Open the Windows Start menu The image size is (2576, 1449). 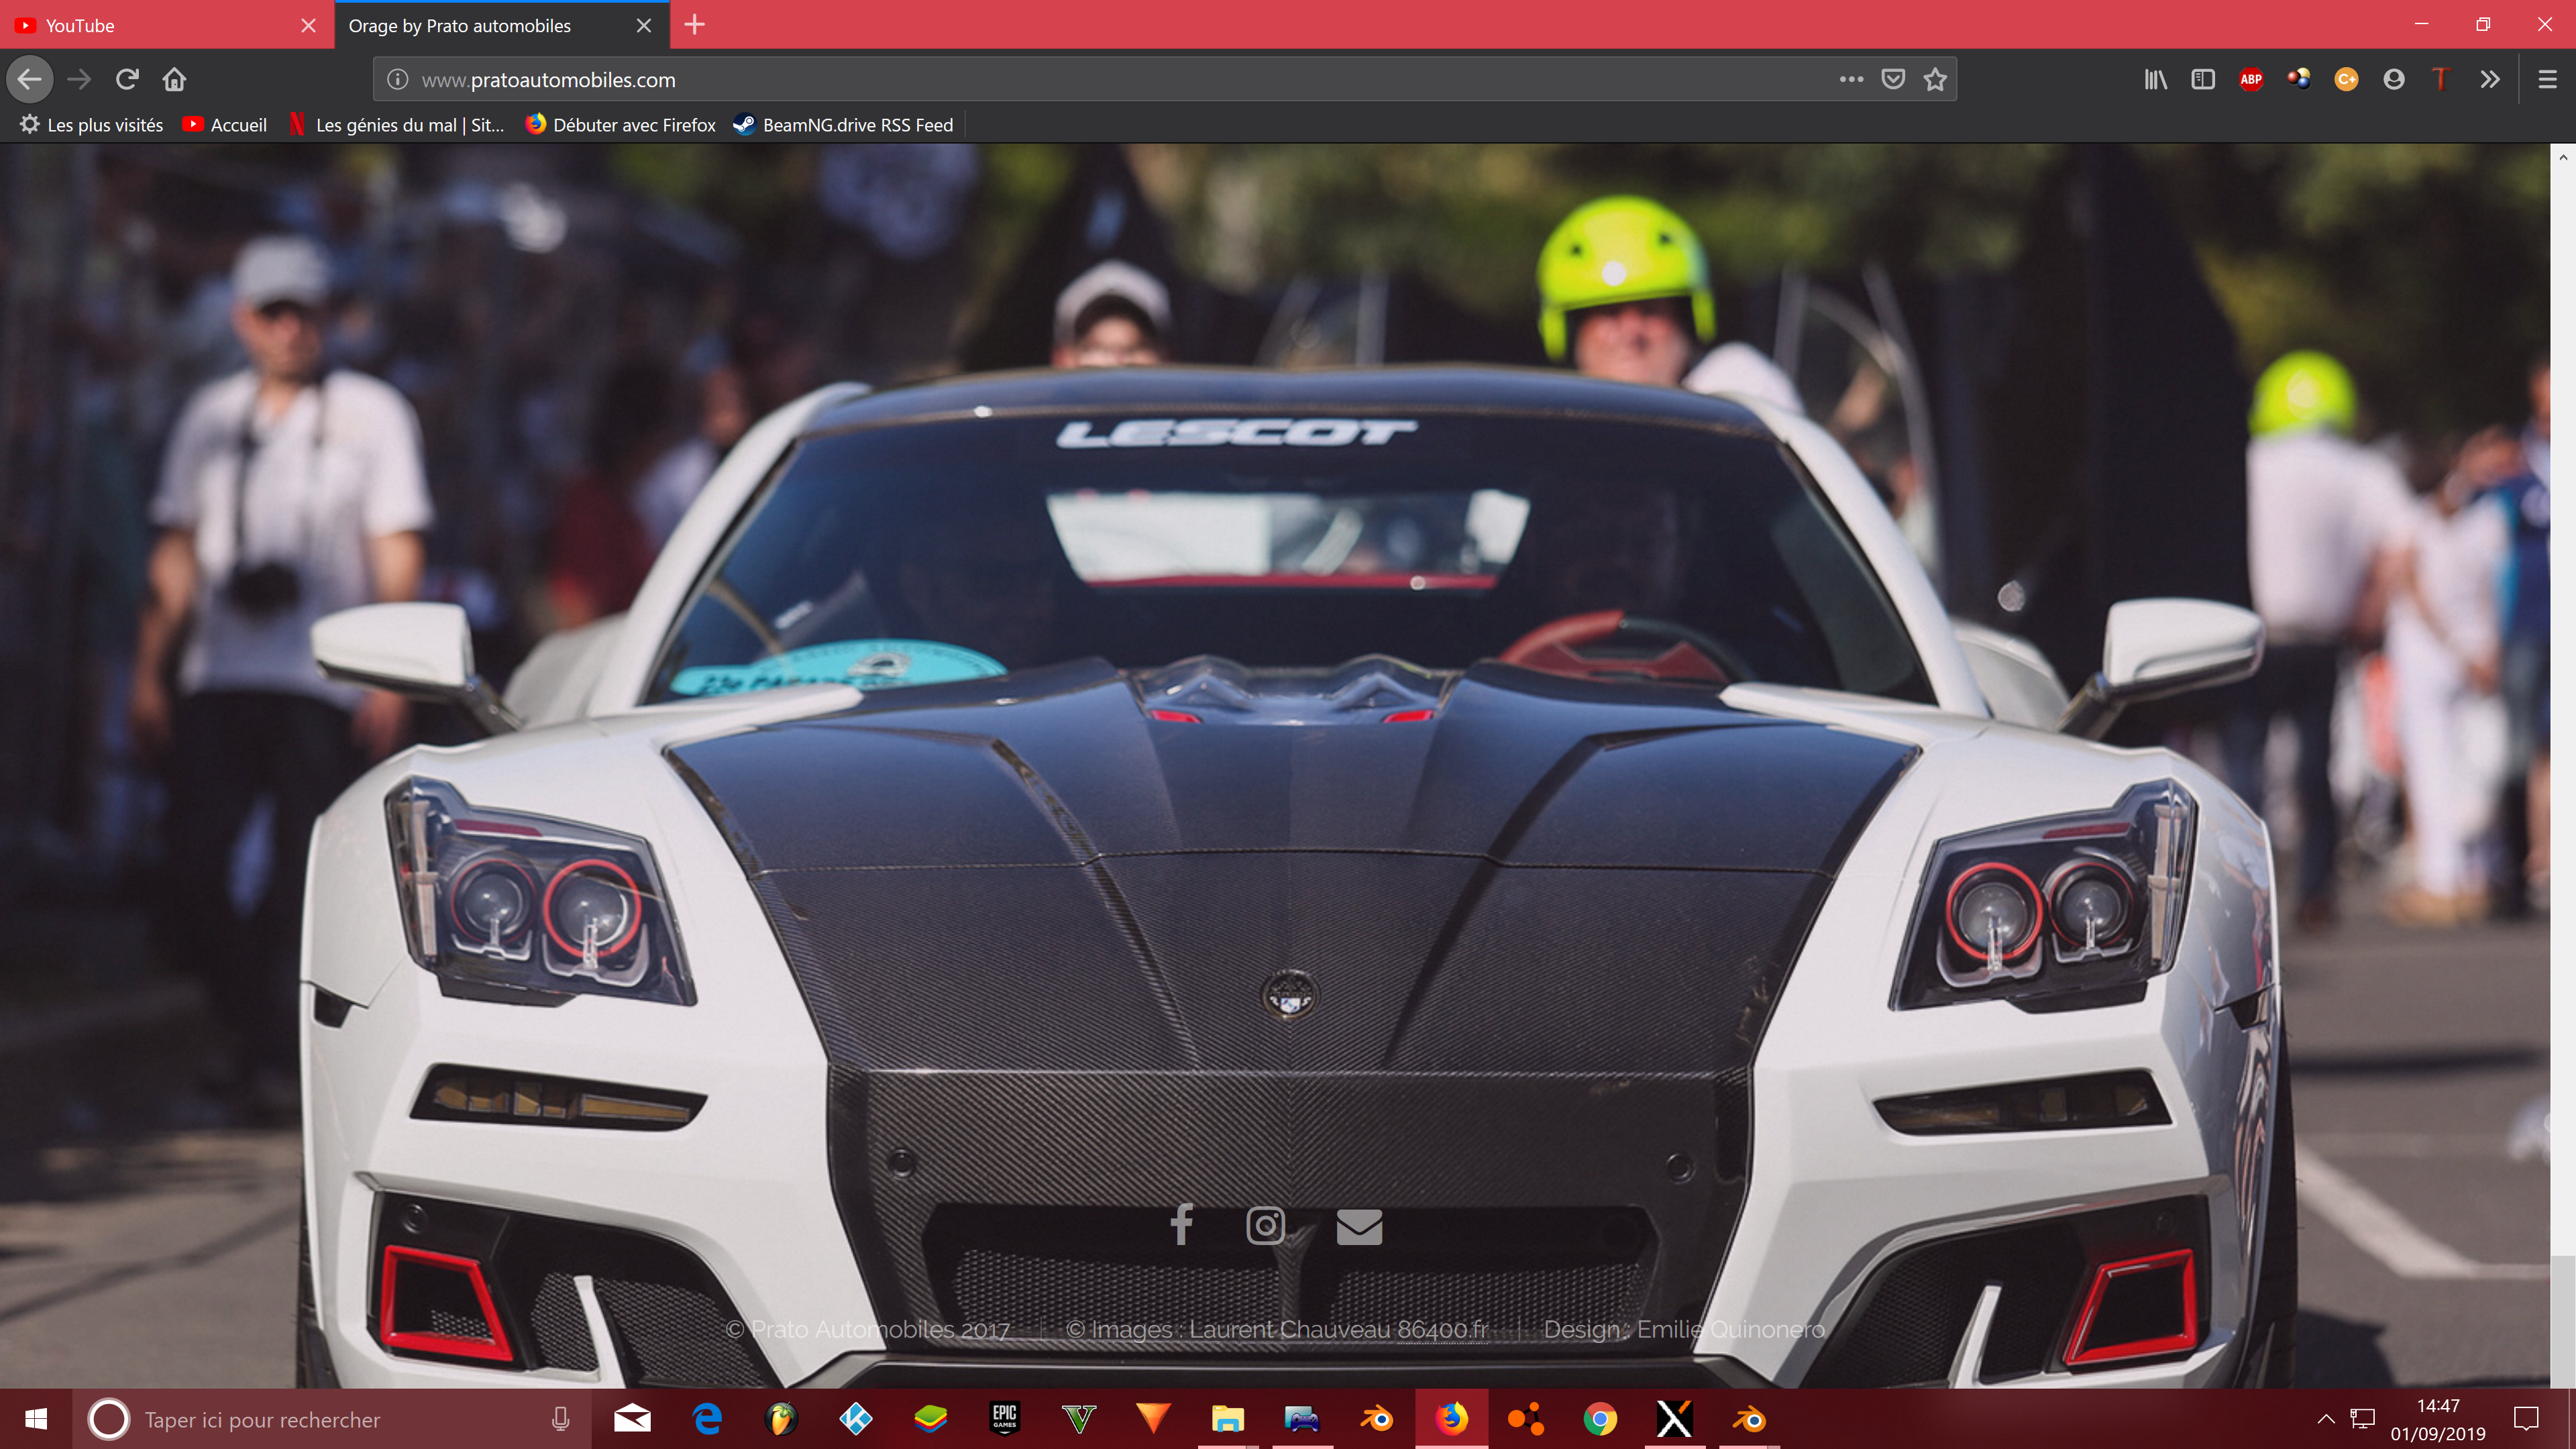coord(36,1419)
